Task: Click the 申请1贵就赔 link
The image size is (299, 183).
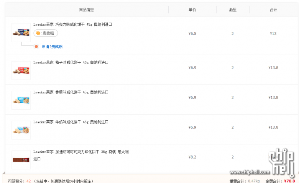Action: coord(52,47)
